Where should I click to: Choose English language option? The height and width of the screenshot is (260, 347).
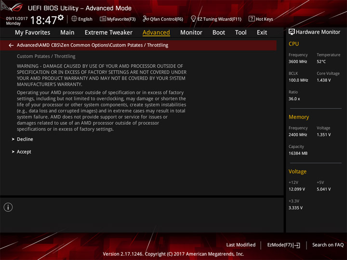click(x=85, y=19)
